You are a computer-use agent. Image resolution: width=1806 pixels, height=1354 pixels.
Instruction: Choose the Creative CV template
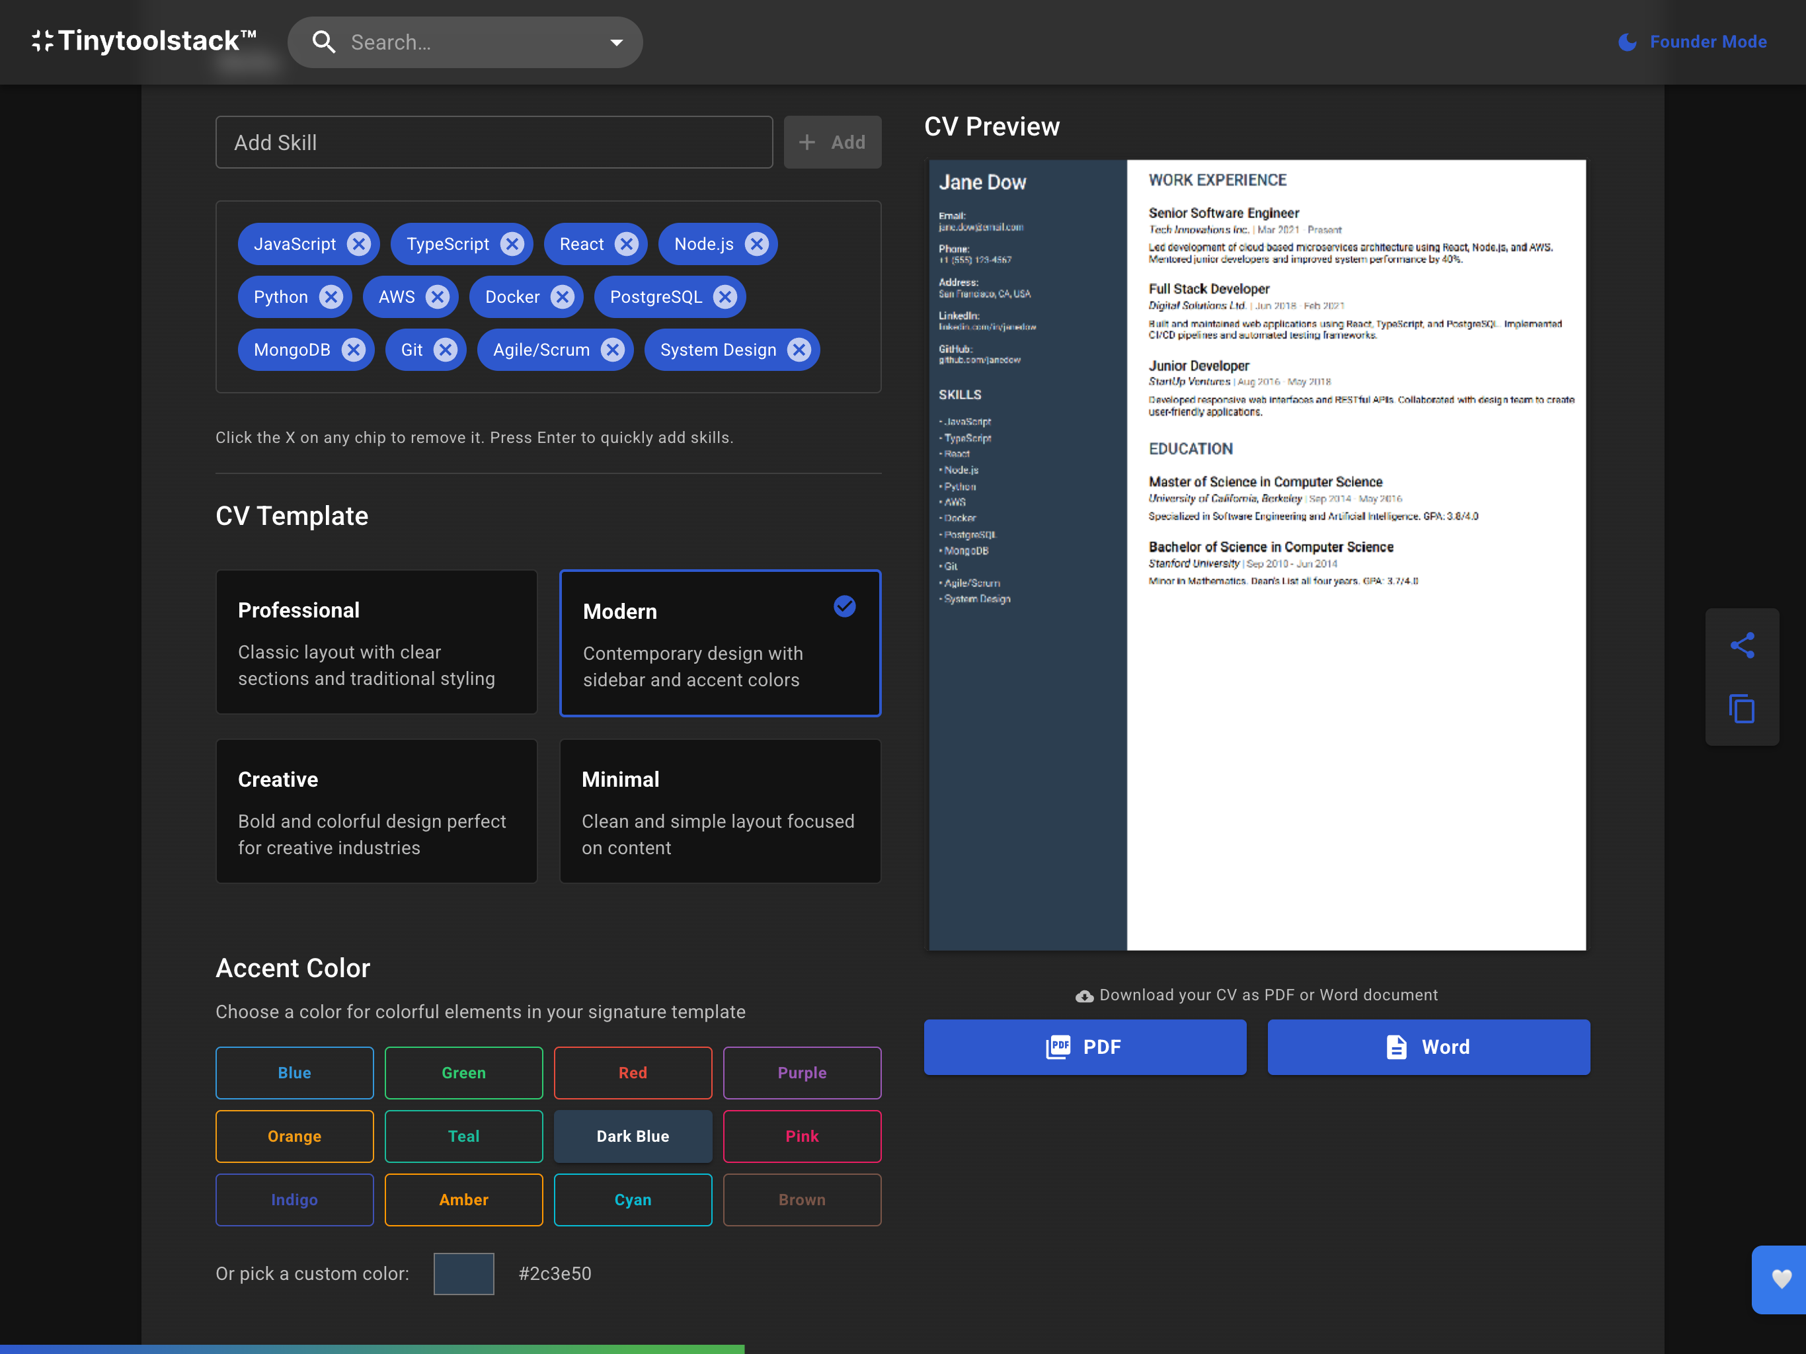(x=376, y=811)
